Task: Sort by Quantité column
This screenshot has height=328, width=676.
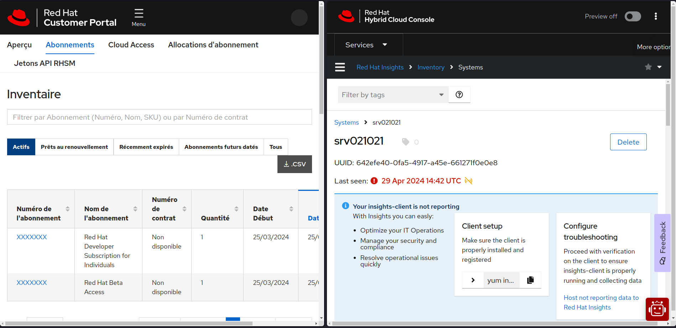Action: click(236, 209)
